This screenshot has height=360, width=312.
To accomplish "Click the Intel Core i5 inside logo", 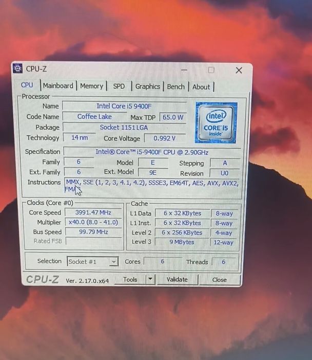I will [216, 123].
